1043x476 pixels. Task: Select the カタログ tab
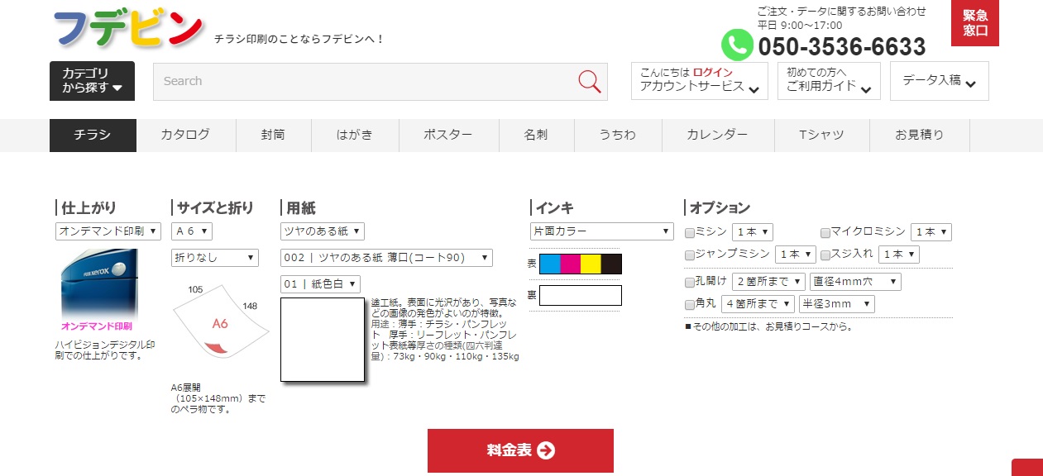pyautogui.click(x=185, y=135)
